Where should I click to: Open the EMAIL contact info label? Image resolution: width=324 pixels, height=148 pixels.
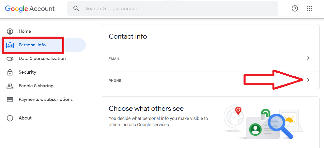click(114, 59)
